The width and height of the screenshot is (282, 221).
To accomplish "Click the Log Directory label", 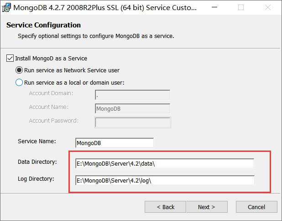I will pyautogui.click(x=36, y=179).
